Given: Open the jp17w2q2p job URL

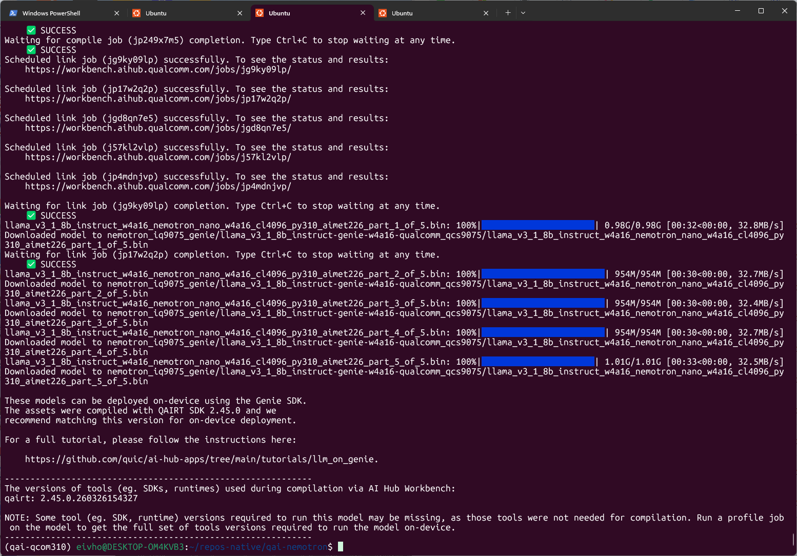Looking at the screenshot, I should [x=158, y=98].
